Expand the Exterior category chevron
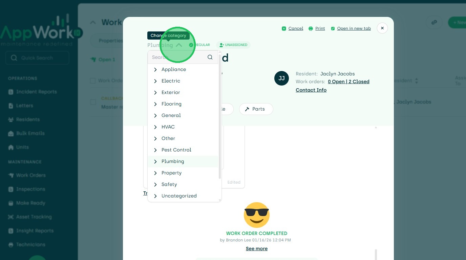Screen dimensions: 466x260 [x=155, y=92]
